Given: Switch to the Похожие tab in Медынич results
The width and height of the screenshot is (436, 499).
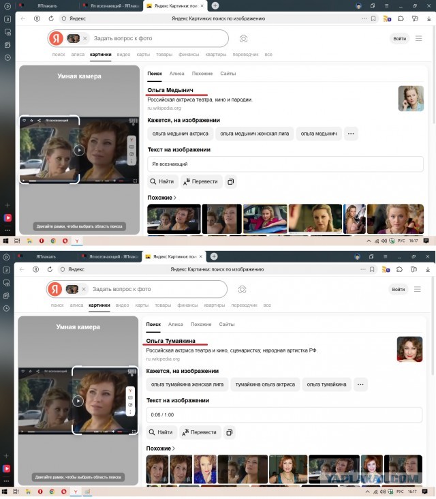Looking at the screenshot, I should pyautogui.click(x=202, y=74).
